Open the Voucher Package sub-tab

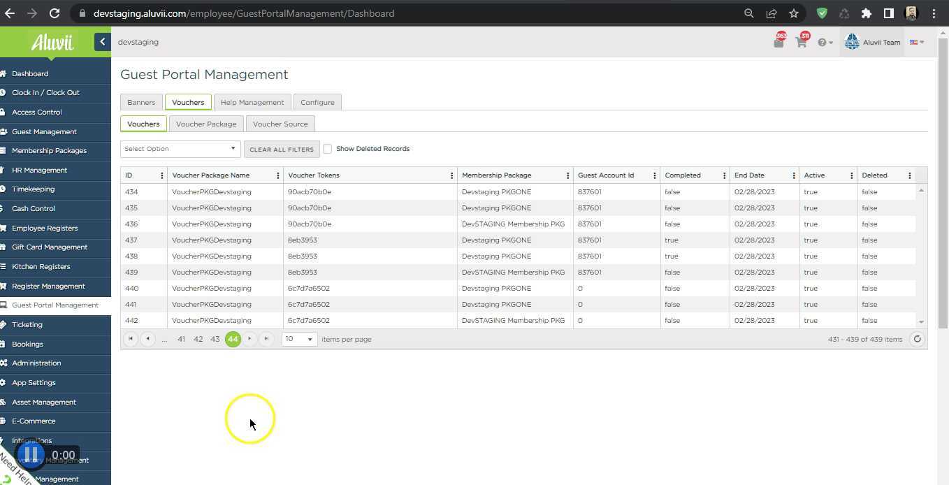point(206,124)
